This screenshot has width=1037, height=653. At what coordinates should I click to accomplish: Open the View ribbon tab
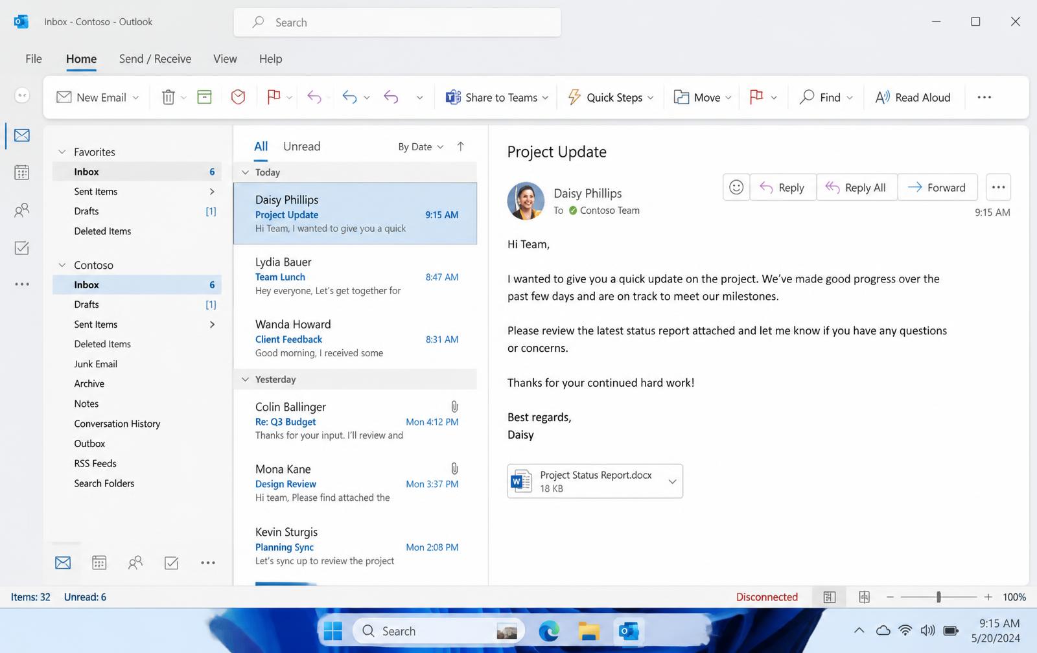[225, 59]
